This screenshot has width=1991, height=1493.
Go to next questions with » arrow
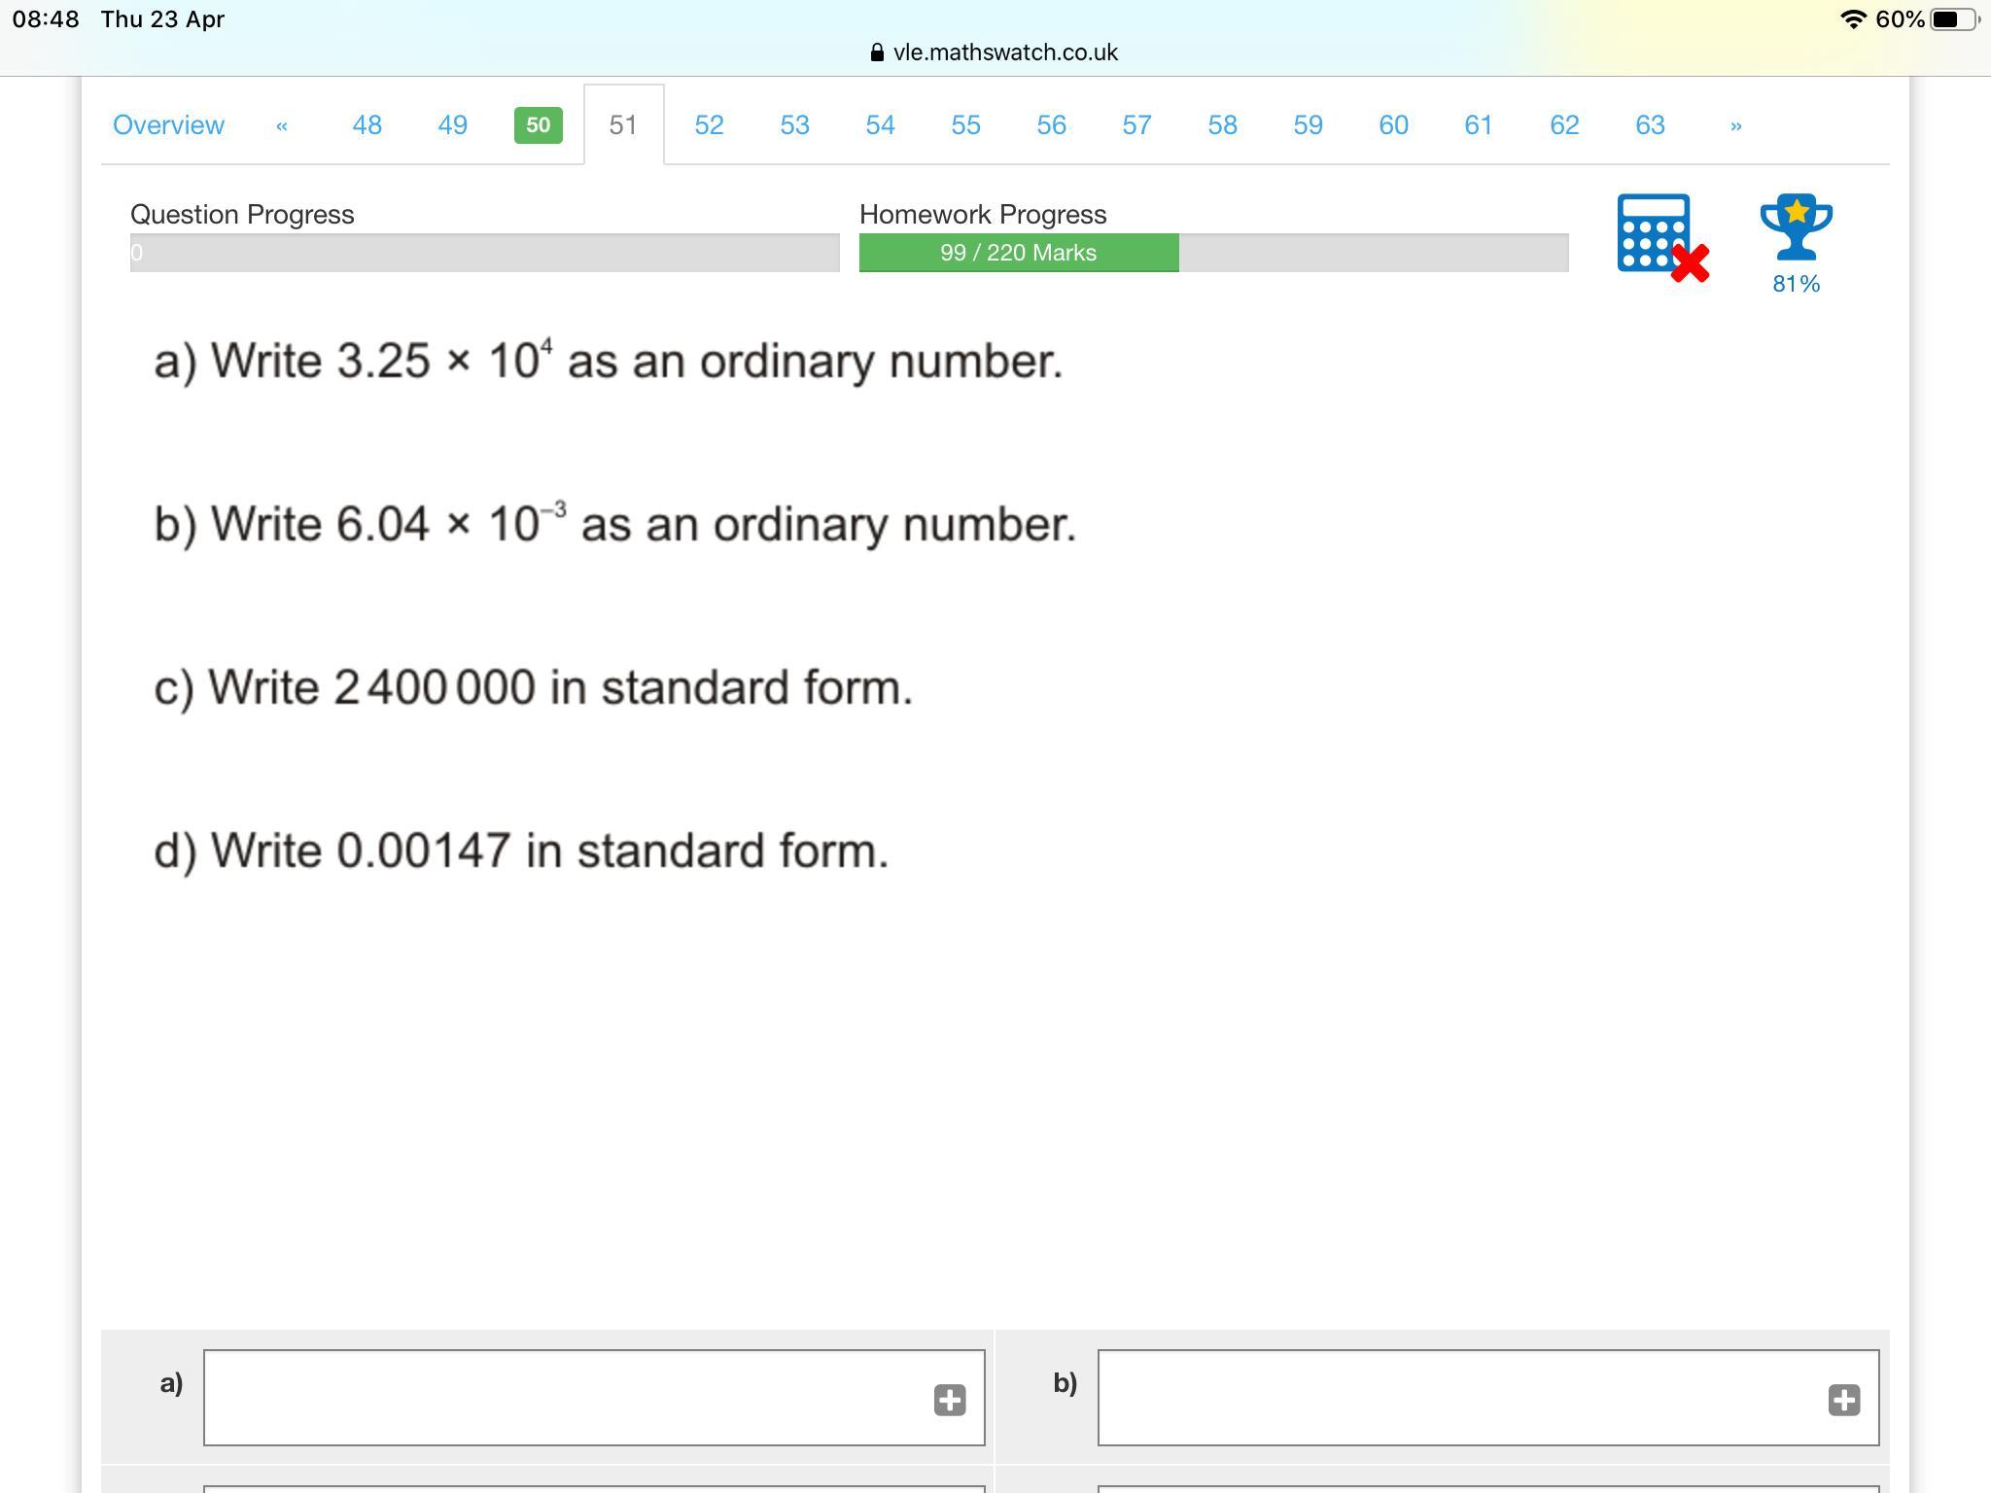pos(1735,125)
